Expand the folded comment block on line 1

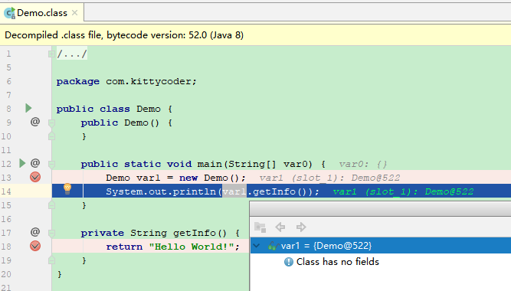[51, 54]
